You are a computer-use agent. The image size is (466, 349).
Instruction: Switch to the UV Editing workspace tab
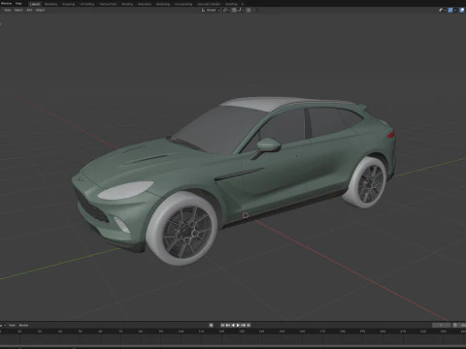coord(86,4)
